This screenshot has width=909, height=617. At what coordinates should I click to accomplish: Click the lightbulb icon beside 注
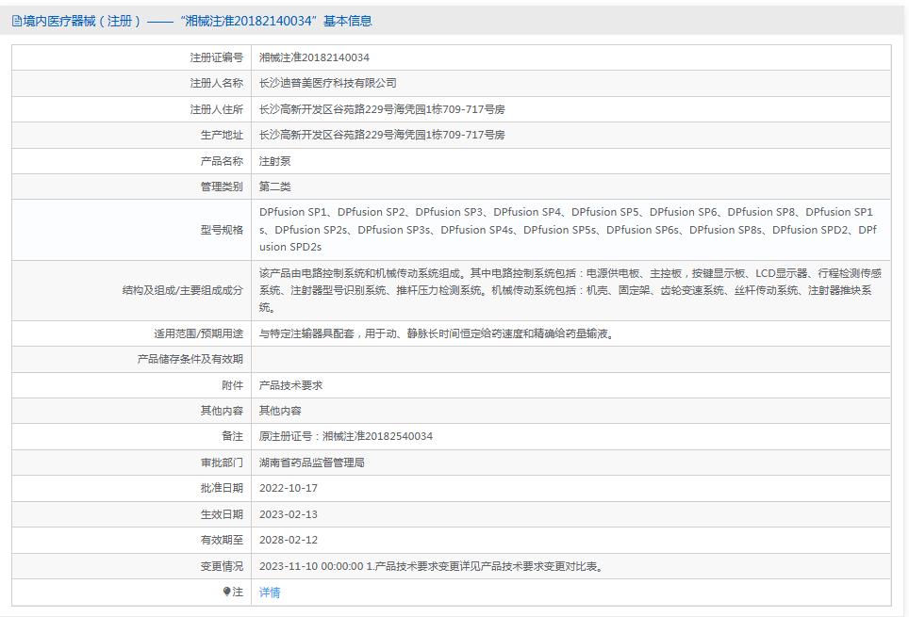[x=226, y=592]
